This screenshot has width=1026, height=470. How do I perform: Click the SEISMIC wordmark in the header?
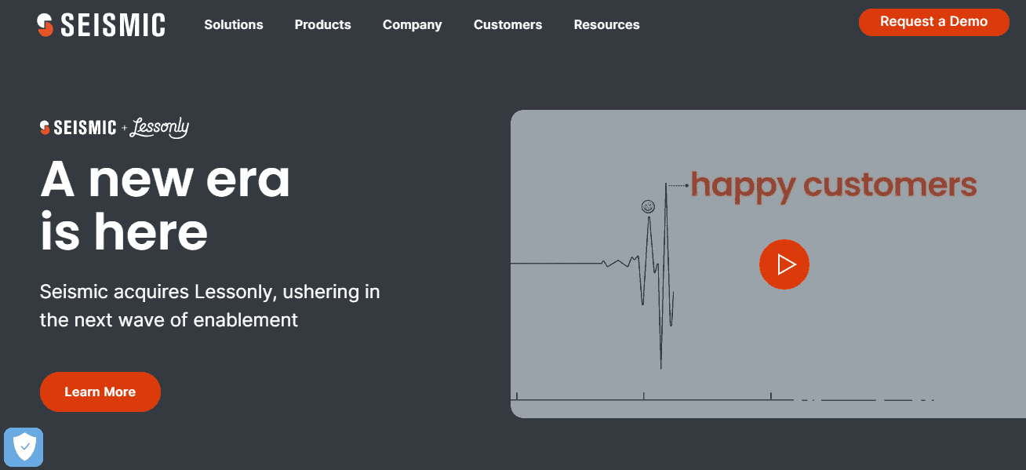(x=112, y=25)
